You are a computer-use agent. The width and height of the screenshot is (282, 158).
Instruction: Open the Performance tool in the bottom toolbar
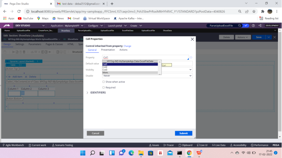(260, 145)
